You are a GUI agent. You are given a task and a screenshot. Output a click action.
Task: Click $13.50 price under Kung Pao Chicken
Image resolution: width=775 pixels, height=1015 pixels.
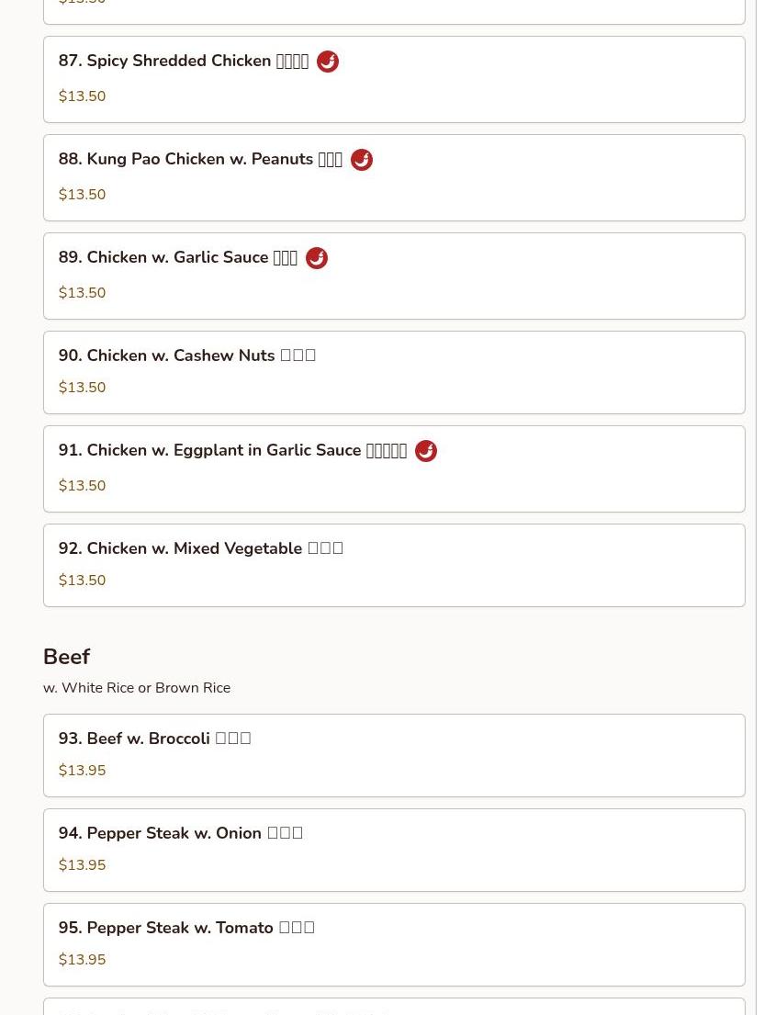82,194
